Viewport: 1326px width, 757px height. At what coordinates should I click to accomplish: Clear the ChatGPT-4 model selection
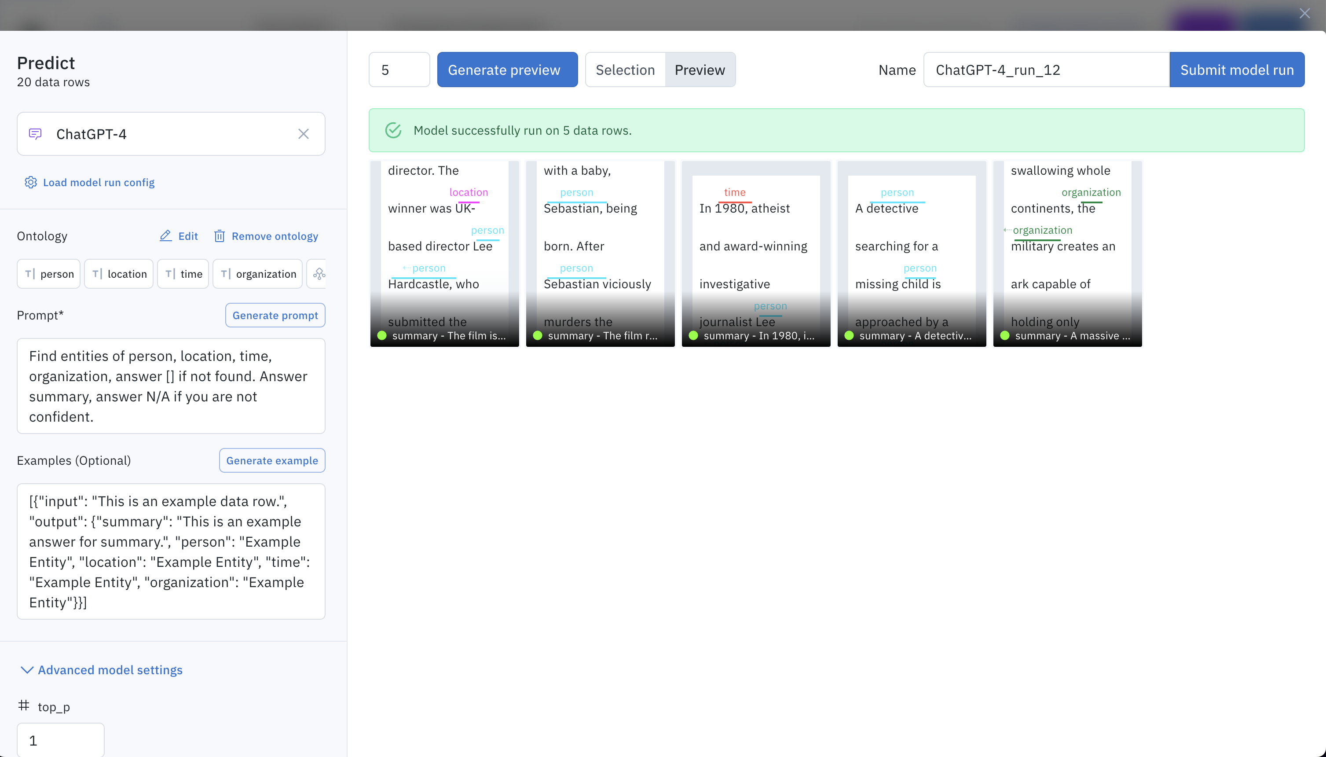(x=304, y=134)
